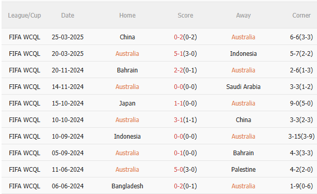Select Bahrain as the home team on 20-11-2024
Image resolution: width=317 pixels, height=194 pixels.
[127, 70]
